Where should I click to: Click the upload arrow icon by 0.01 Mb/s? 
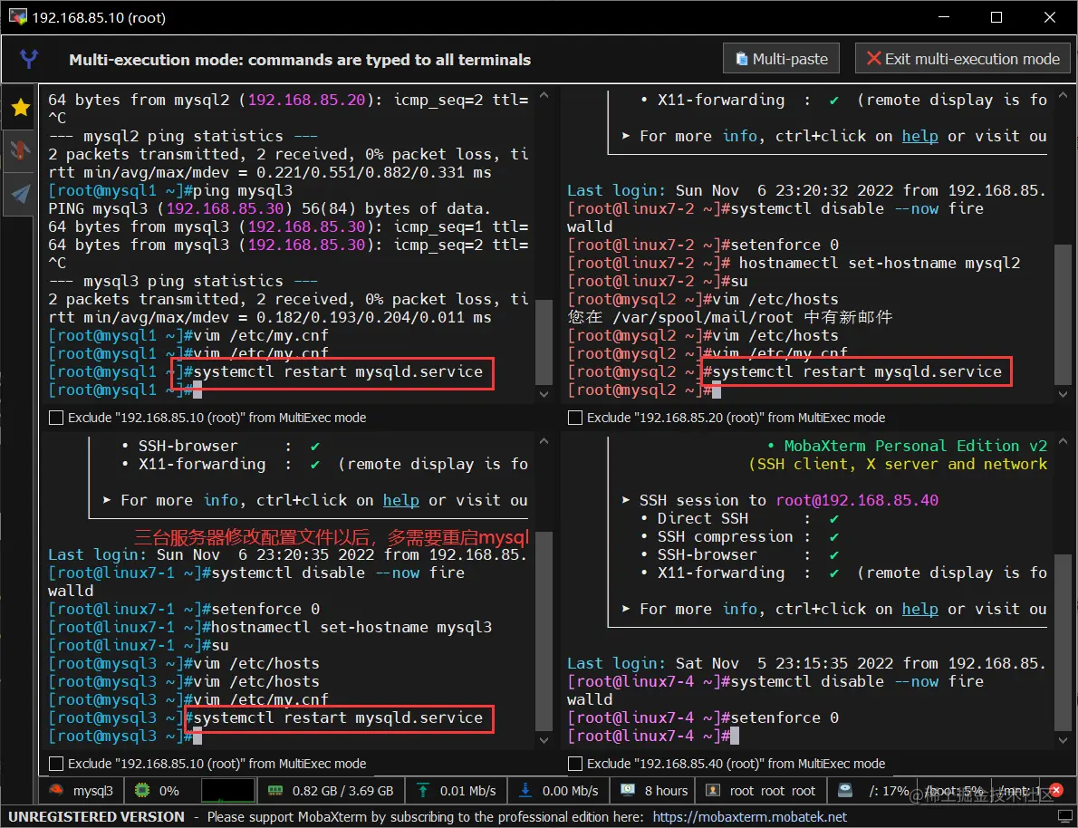pyautogui.click(x=424, y=790)
